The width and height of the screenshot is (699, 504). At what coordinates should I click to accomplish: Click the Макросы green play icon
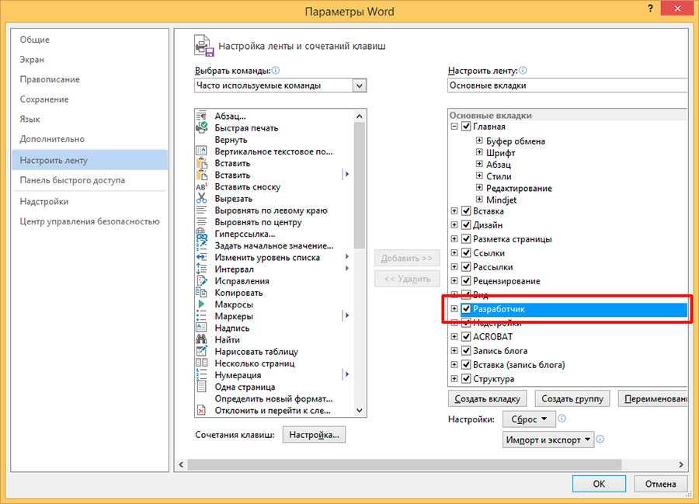coord(201,304)
